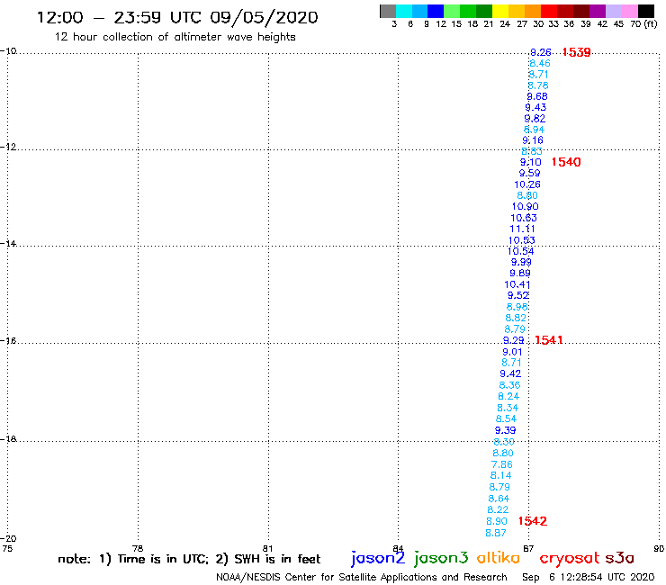Click the wave height value 8.90
Image resolution: width=666 pixels, height=585 pixels.
[497, 521]
